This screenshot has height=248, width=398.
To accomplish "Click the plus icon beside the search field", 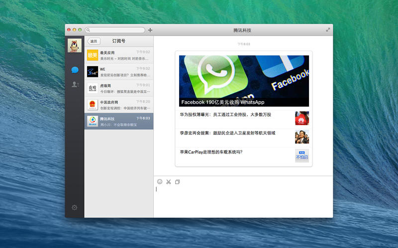I will [x=150, y=30].
